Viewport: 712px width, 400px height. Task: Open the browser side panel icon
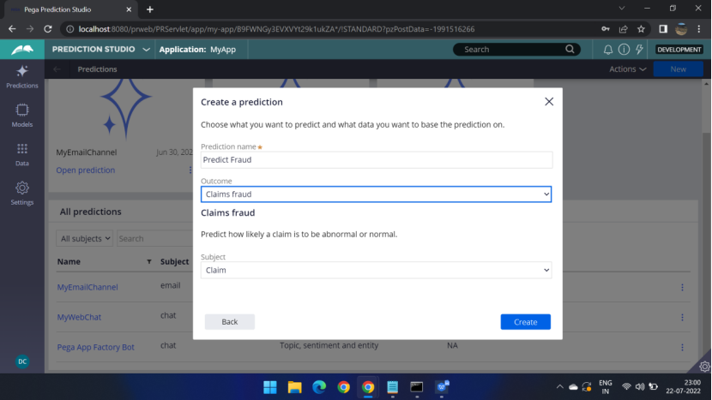tap(663, 29)
